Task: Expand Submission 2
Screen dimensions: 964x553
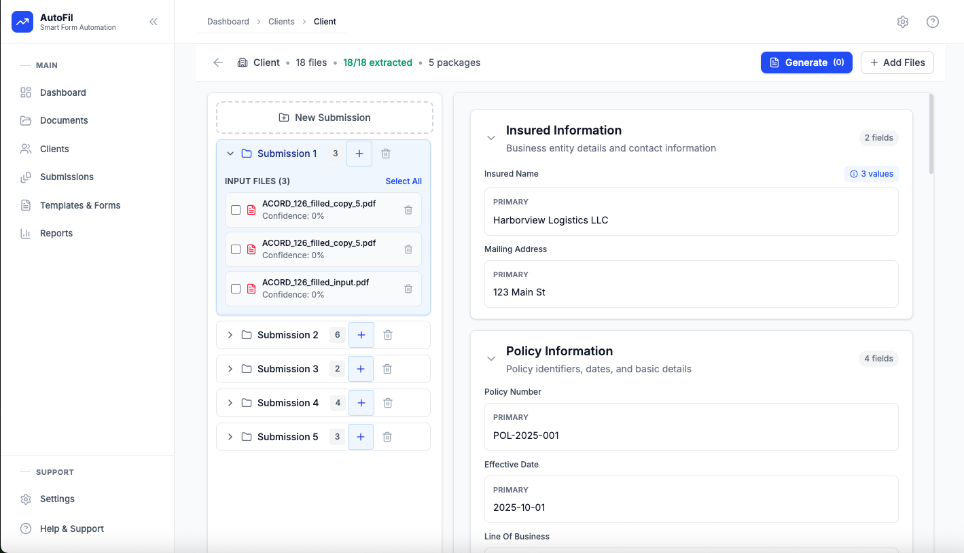Action: [231, 334]
